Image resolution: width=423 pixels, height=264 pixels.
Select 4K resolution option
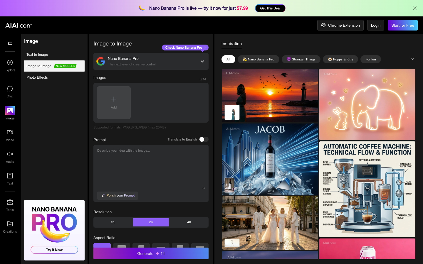189,222
